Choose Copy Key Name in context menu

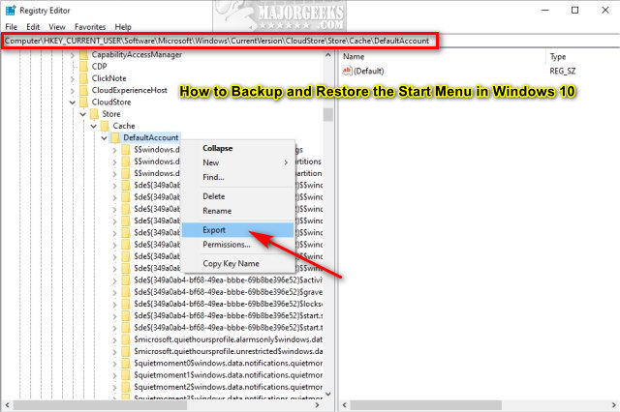tap(237, 263)
